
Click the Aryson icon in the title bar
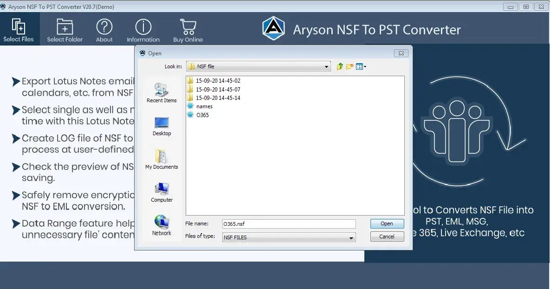pos(3,7)
